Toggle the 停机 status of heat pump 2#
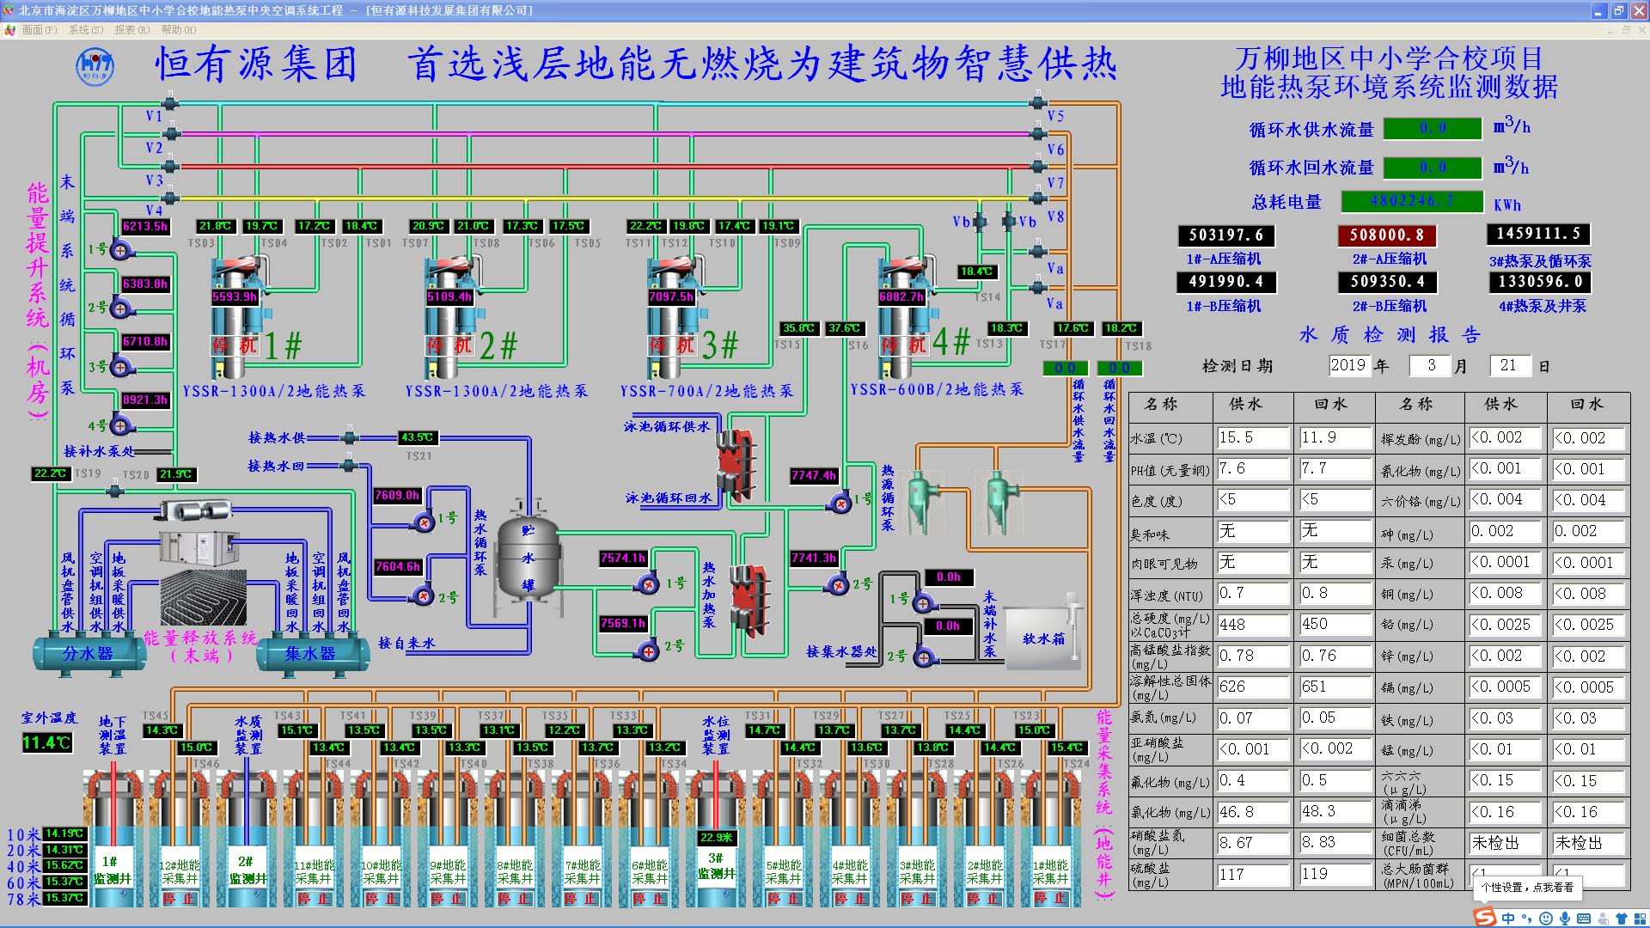The image size is (1650, 928). [450, 345]
